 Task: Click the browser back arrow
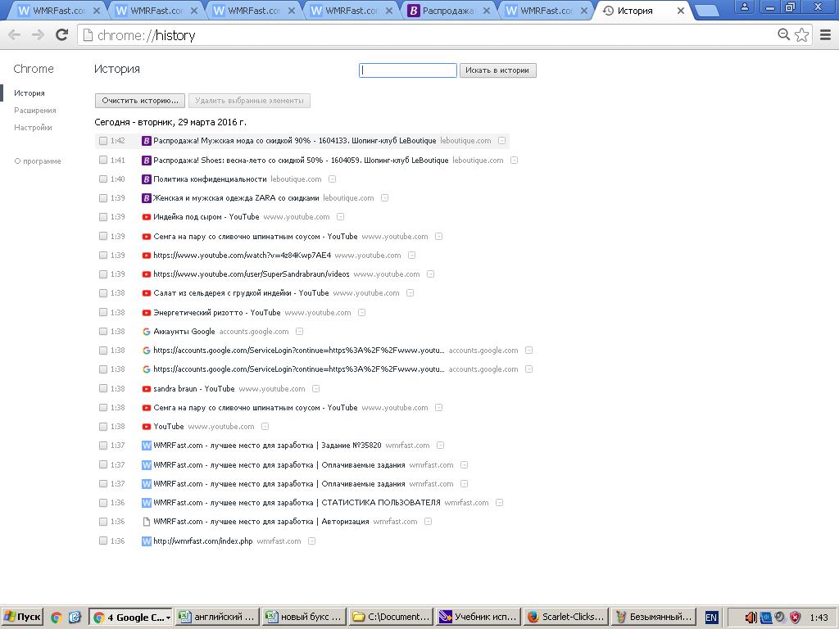[15, 35]
